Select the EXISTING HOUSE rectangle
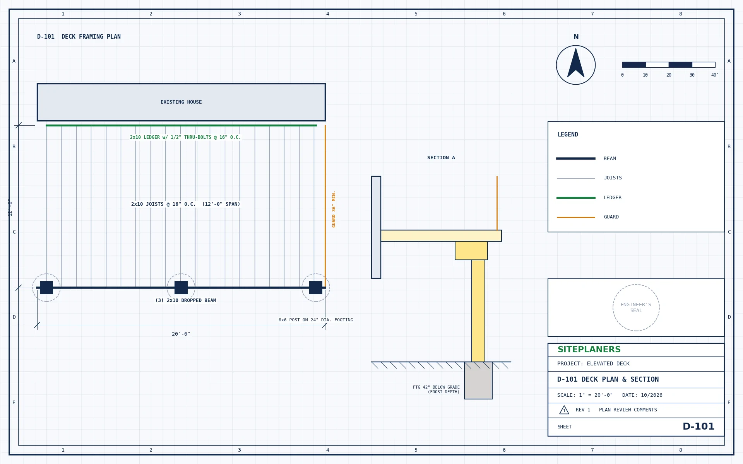The height and width of the screenshot is (464, 743). [181, 102]
